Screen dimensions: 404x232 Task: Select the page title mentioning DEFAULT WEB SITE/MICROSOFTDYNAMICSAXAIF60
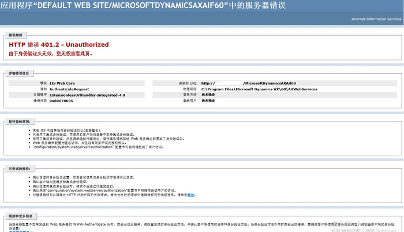point(143,5)
